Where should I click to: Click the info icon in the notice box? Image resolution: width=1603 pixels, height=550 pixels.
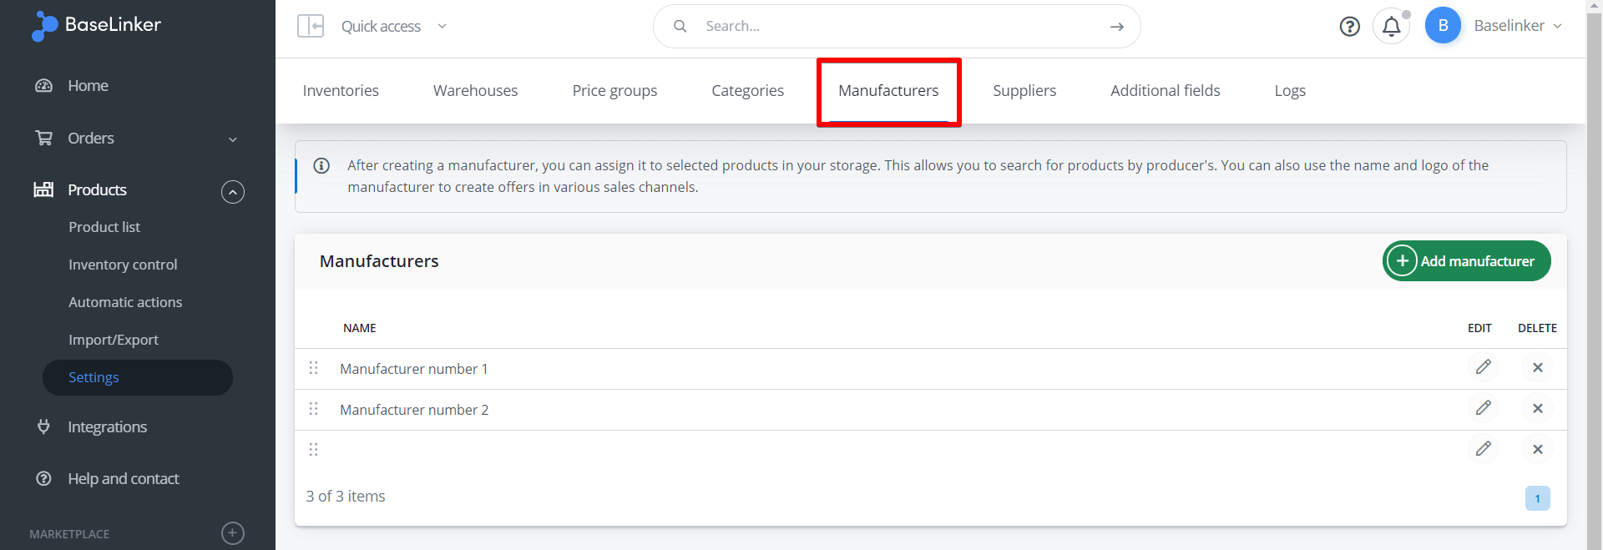(x=321, y=165)
